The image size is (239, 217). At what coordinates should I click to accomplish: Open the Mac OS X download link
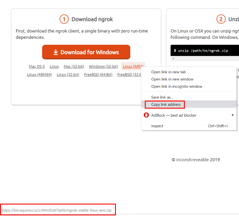tap(37, 66)
